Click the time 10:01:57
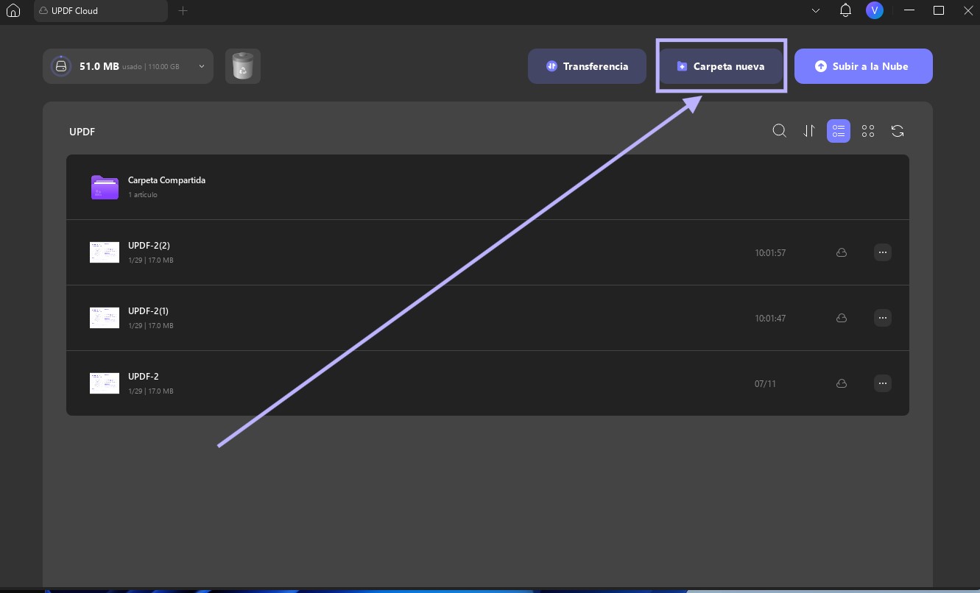Screen dimensions: 980x593 (x=770, y=253)
